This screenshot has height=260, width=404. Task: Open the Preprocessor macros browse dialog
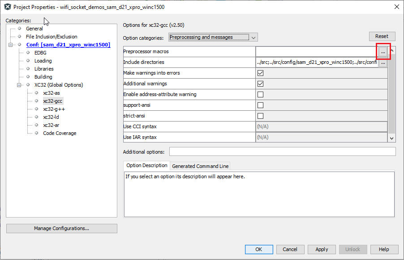[x=383, y=52]
